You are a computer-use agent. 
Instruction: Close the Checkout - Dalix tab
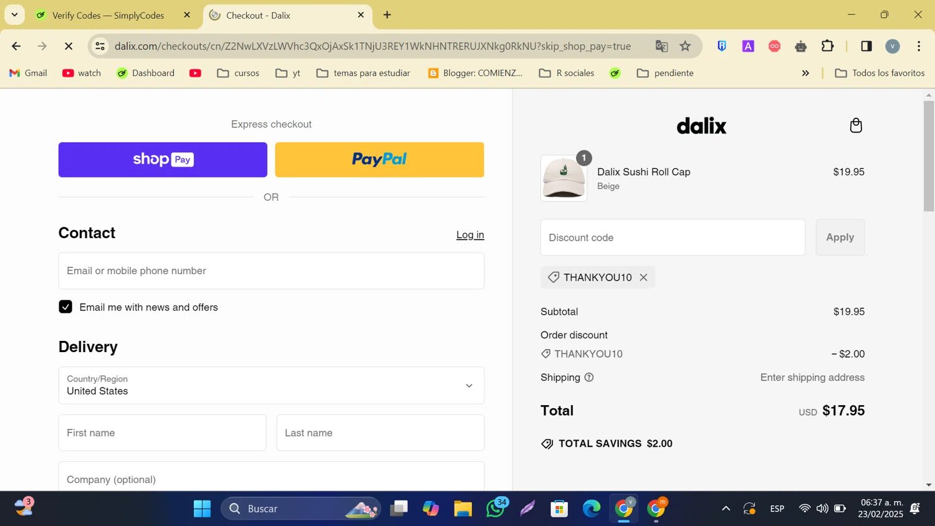360,15
